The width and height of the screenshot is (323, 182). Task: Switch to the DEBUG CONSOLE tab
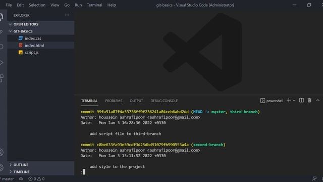pos(164,101)
